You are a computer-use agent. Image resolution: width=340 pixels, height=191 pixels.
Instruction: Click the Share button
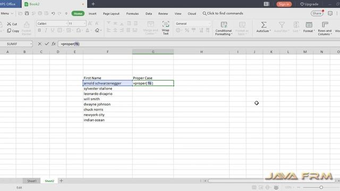tap(317, 13)
